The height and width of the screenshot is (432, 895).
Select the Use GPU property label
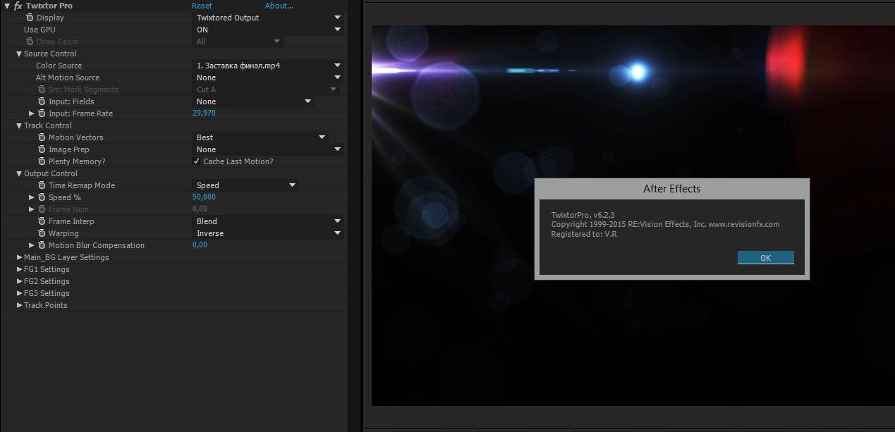(x=39, y=30)
